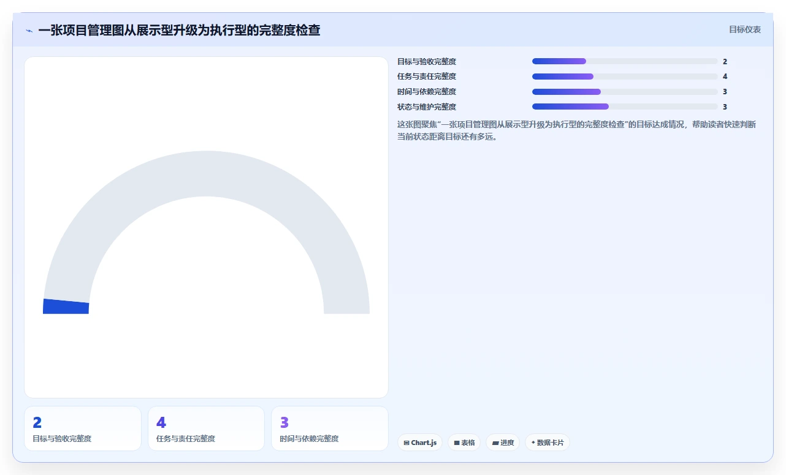This screenshot has width=786, height=475.
Task: Click the 目标与验收完整度 progress bar
Action: tap(625, 61)
